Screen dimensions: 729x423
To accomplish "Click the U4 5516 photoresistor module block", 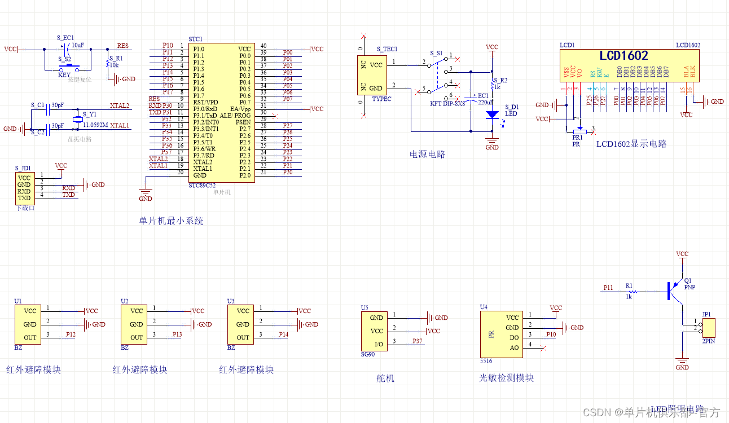I will (502, 333).
